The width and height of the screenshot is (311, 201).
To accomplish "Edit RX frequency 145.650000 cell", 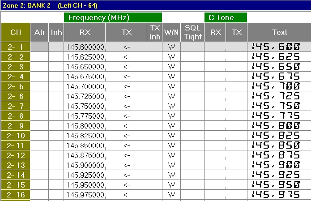I will tap(85, 67).
